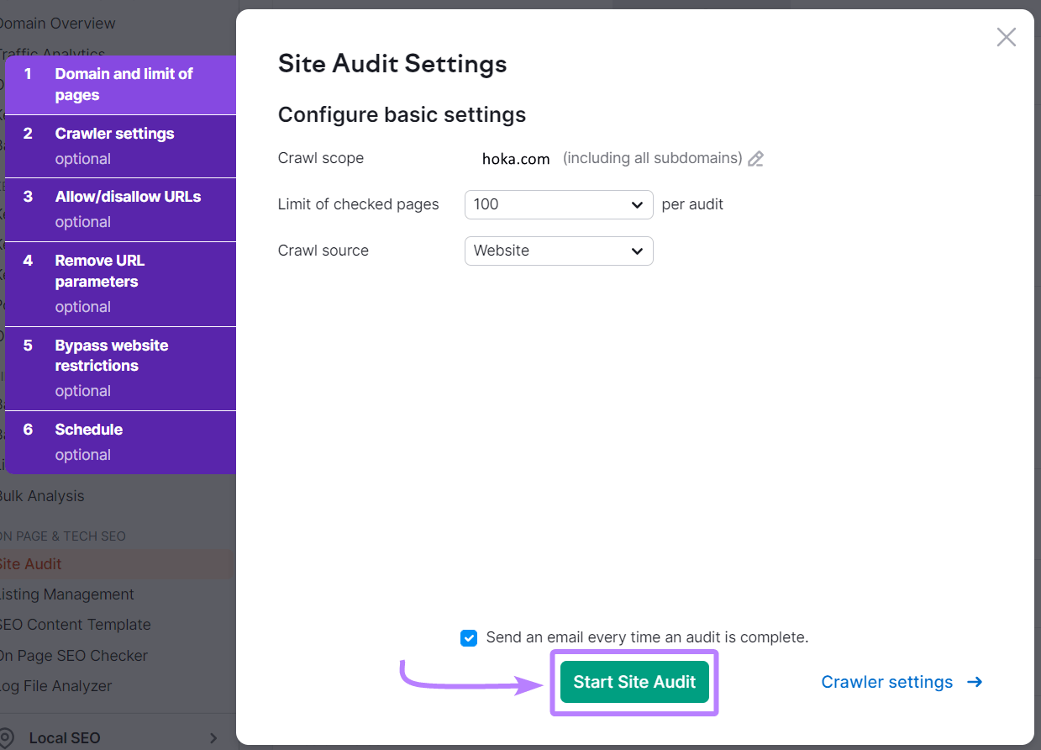The width and height of the screenshot is (1041, 750).
Task: Click the chevron next to Local SEO
Action: 211,737
